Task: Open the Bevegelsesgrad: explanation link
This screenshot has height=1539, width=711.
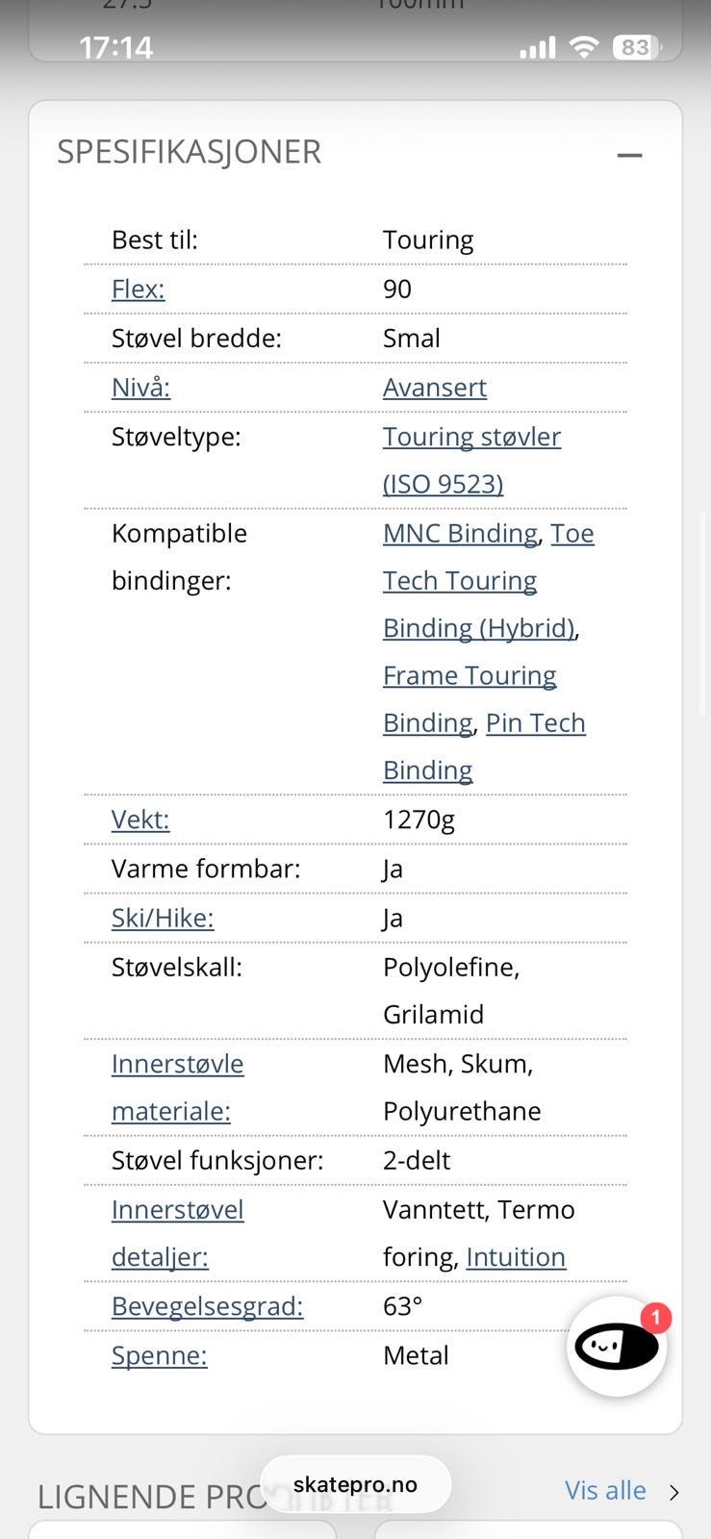Action: pyautogui.click(x=207, y=1305)
